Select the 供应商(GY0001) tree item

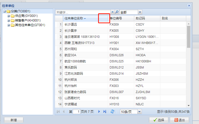click(x=26, y=16)
